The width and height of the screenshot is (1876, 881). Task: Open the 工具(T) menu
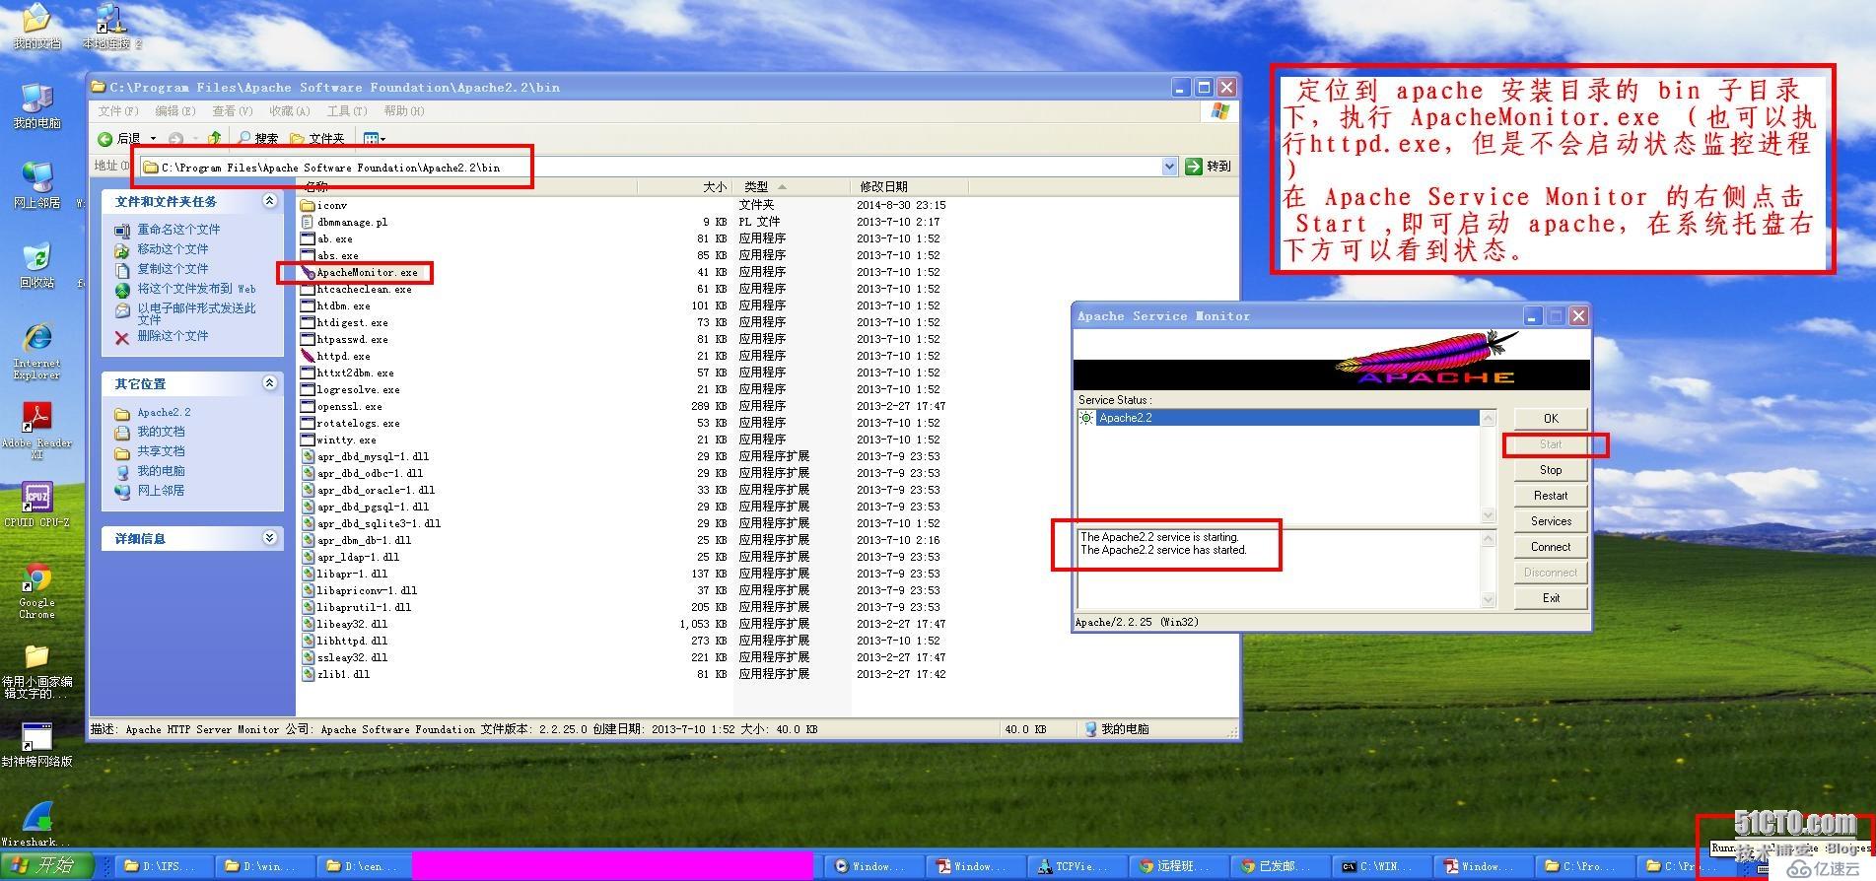point(347,111)
